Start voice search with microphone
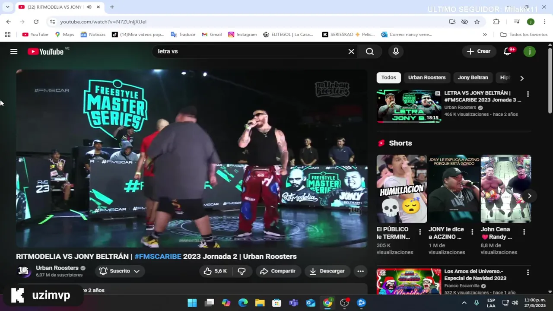553x311 pixels. (x=396, y=51)
